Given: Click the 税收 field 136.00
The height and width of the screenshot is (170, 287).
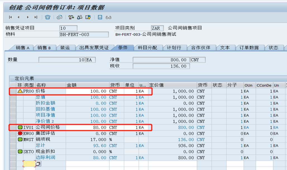Looking at the screenshot, I should pos(161,66).
